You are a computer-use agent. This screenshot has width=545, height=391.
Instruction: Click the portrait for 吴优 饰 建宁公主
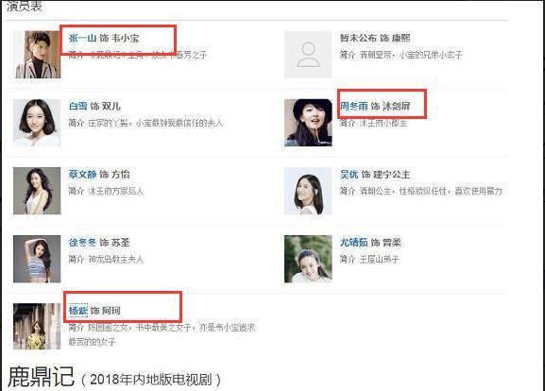click(308, 191)
